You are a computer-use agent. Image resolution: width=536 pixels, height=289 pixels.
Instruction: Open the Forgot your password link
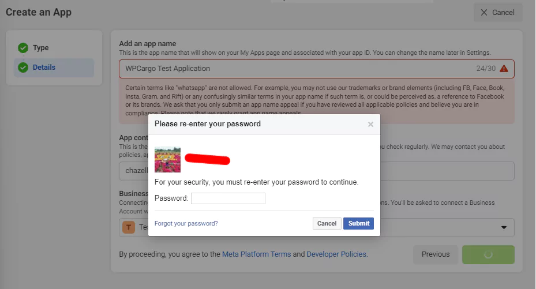[186, 224]
